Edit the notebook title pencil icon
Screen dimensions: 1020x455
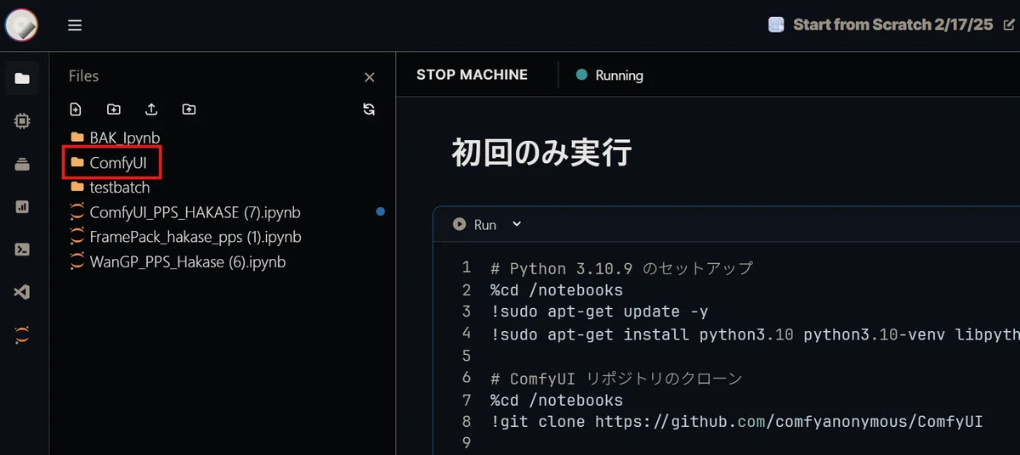[x=1009, y=25]
